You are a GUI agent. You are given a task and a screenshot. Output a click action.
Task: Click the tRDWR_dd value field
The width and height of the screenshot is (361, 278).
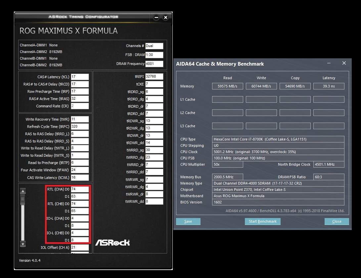pyautogui.click(x=154, y=143)
